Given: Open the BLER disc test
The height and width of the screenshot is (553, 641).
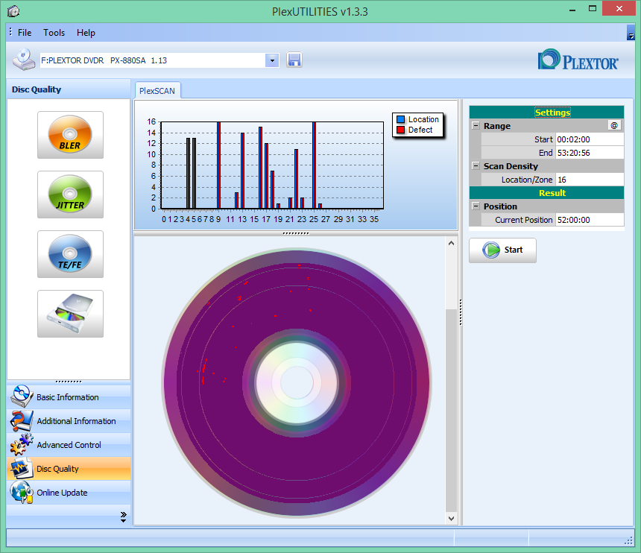Looking at the screenshot, I should coord(70,135).
